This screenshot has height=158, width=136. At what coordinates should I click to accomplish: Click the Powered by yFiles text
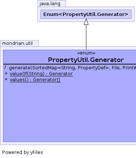point(23,152)
